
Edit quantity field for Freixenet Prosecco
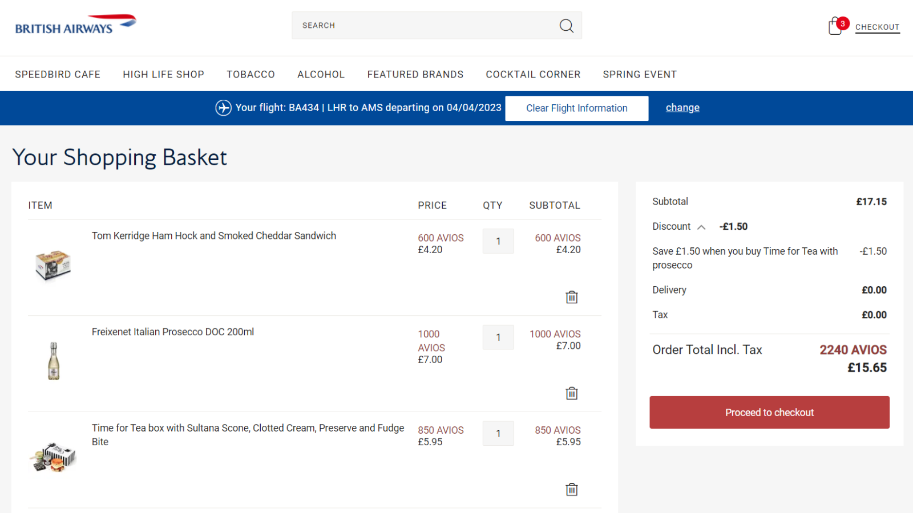[x=498, y=337]
